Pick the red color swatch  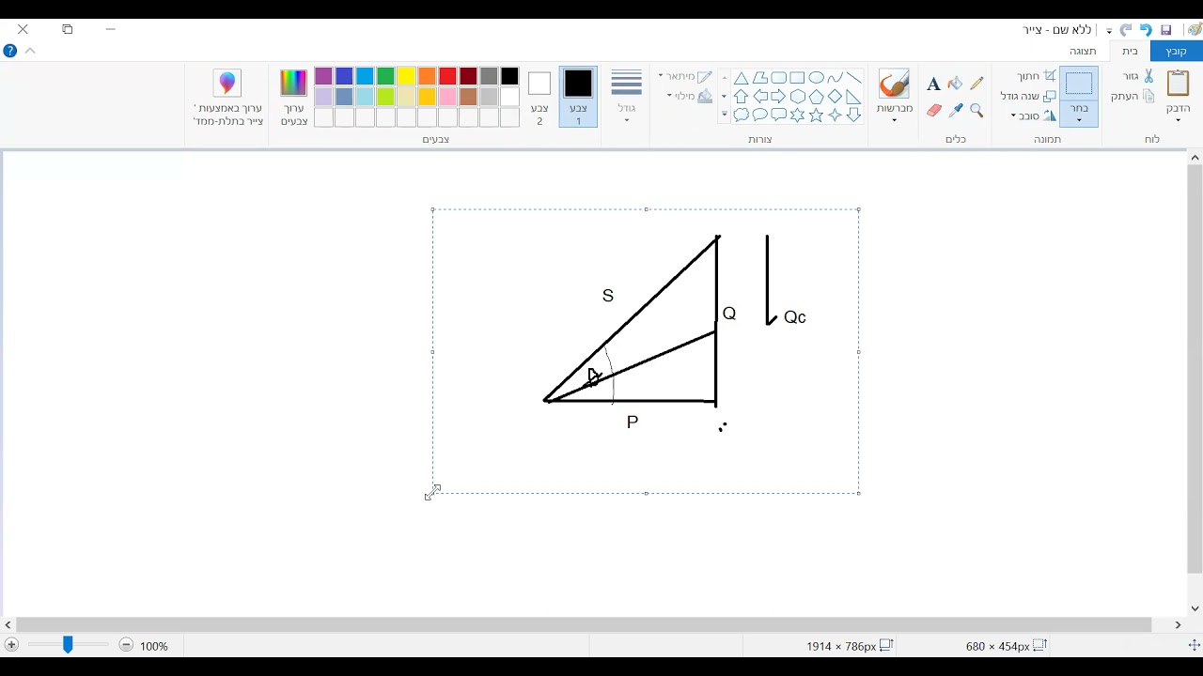tap(447, 76)
